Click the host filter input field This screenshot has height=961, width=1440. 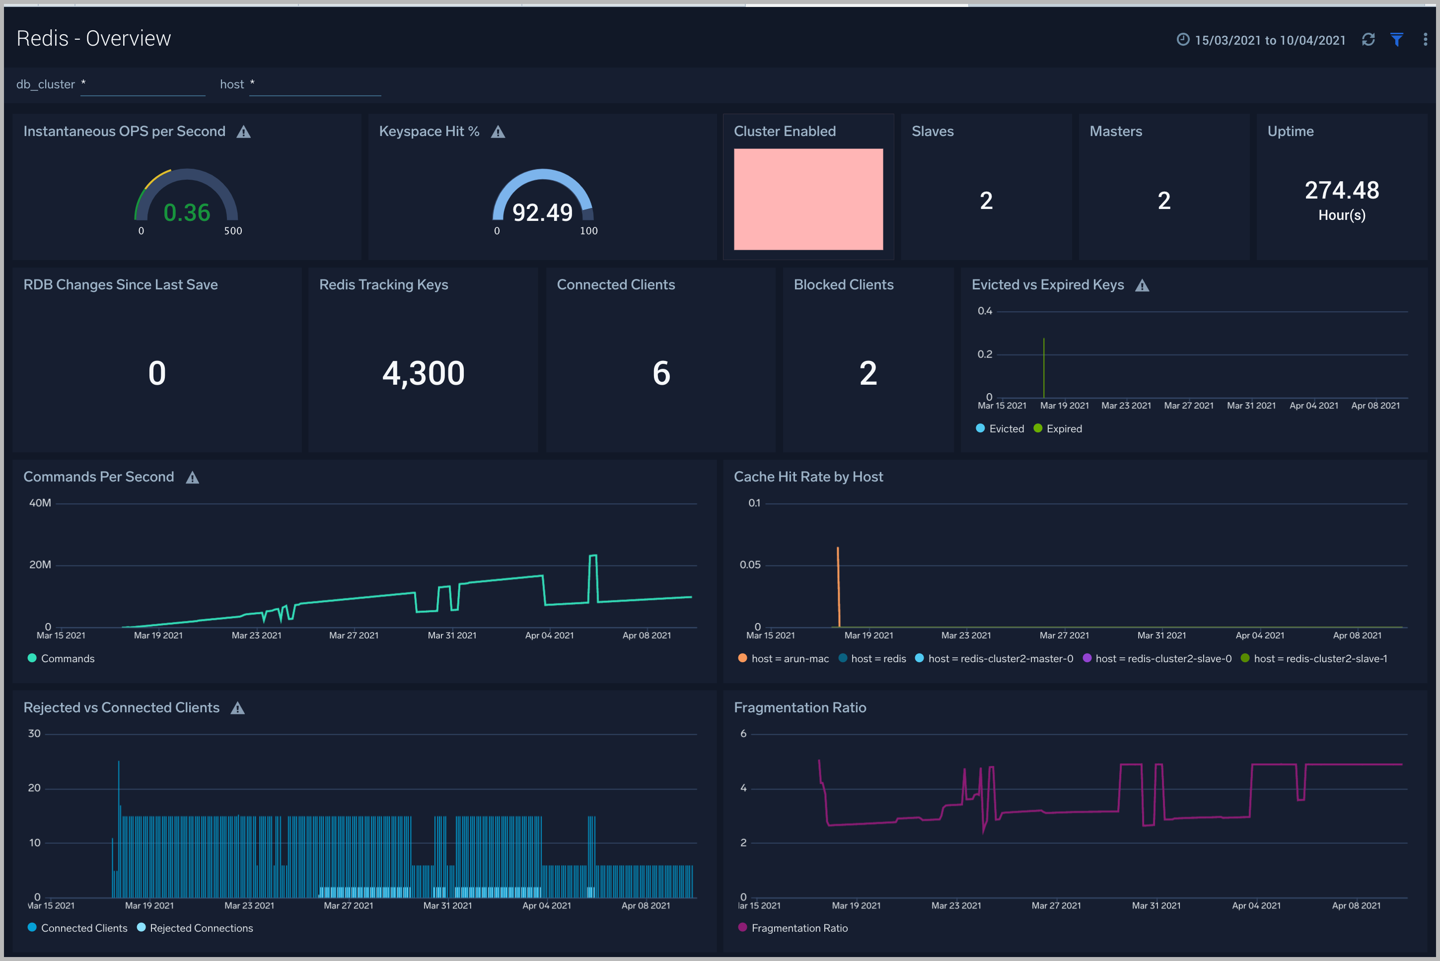[x=315, y=84]
